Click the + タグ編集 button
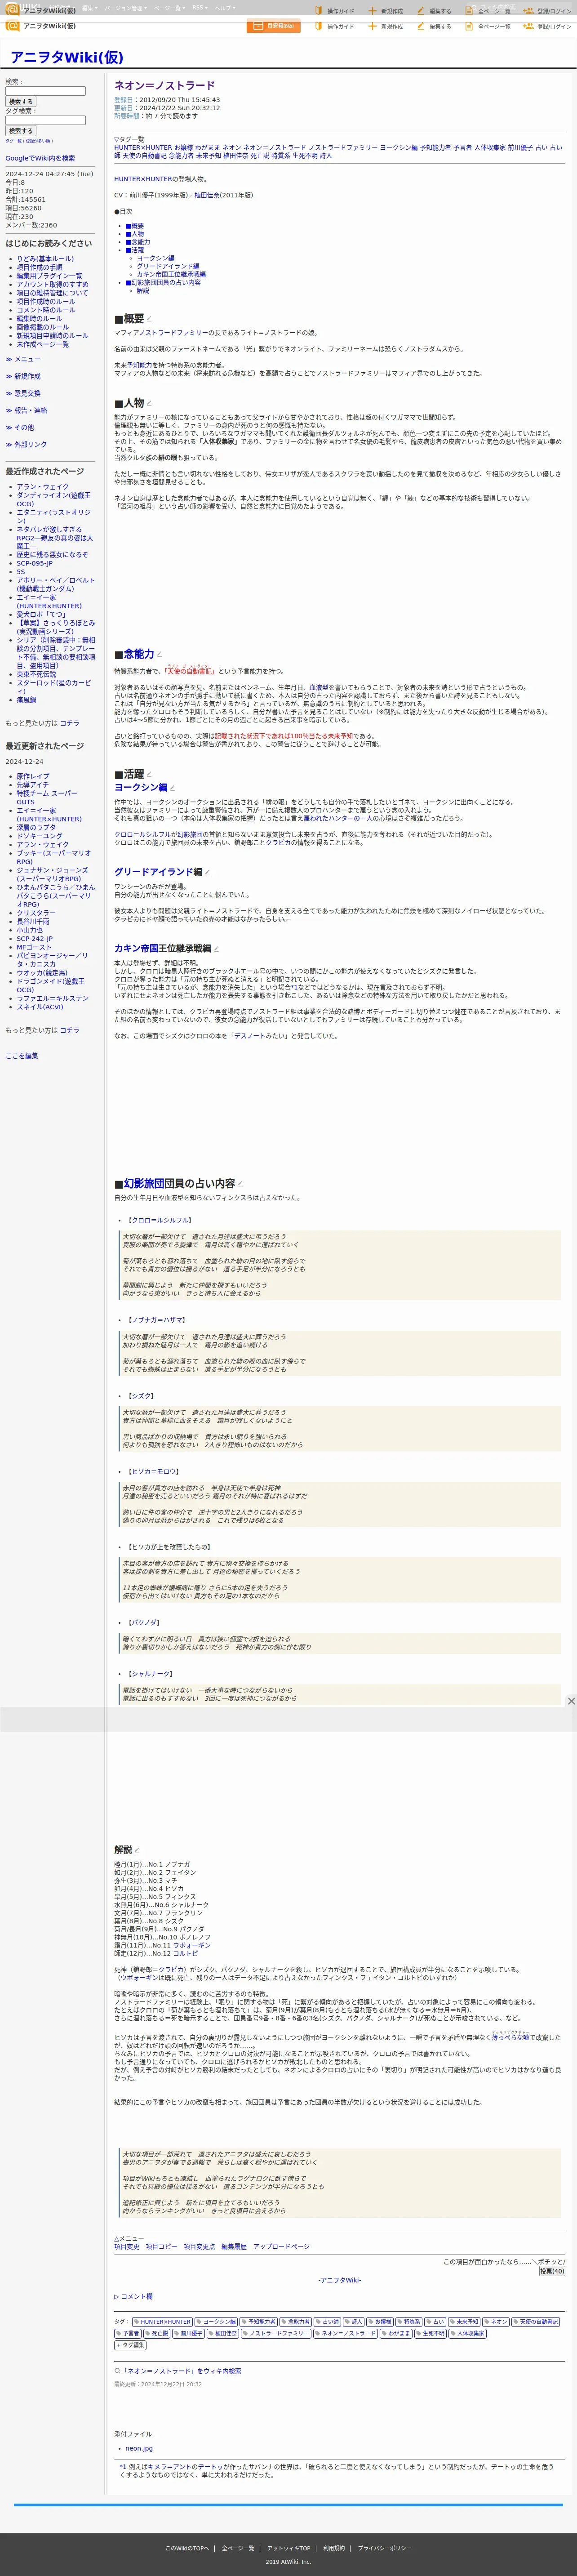This screenshot has width=577, height=2576. tap(130, 2345)
